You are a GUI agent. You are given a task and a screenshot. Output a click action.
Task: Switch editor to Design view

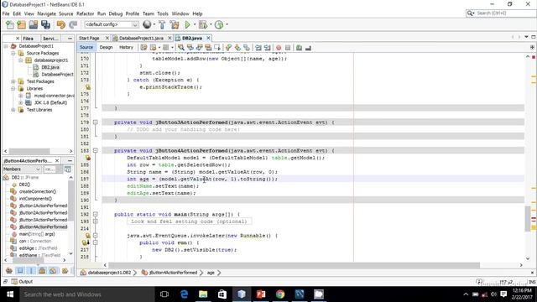pyautogui.click(x=107, y=47)
